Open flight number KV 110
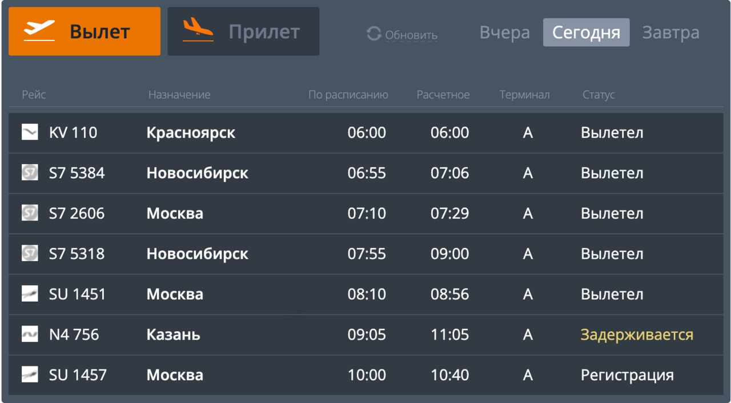 pos(73,133)
